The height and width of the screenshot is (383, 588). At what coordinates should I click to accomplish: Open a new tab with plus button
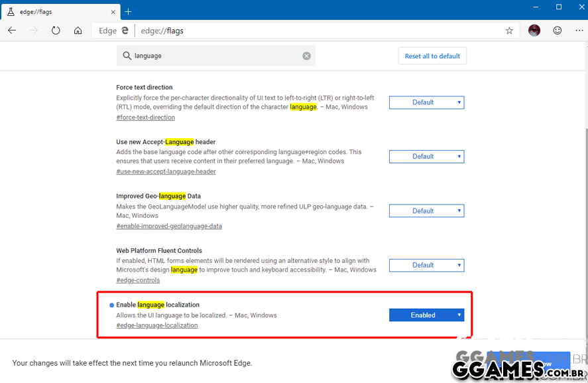point(129,11)
